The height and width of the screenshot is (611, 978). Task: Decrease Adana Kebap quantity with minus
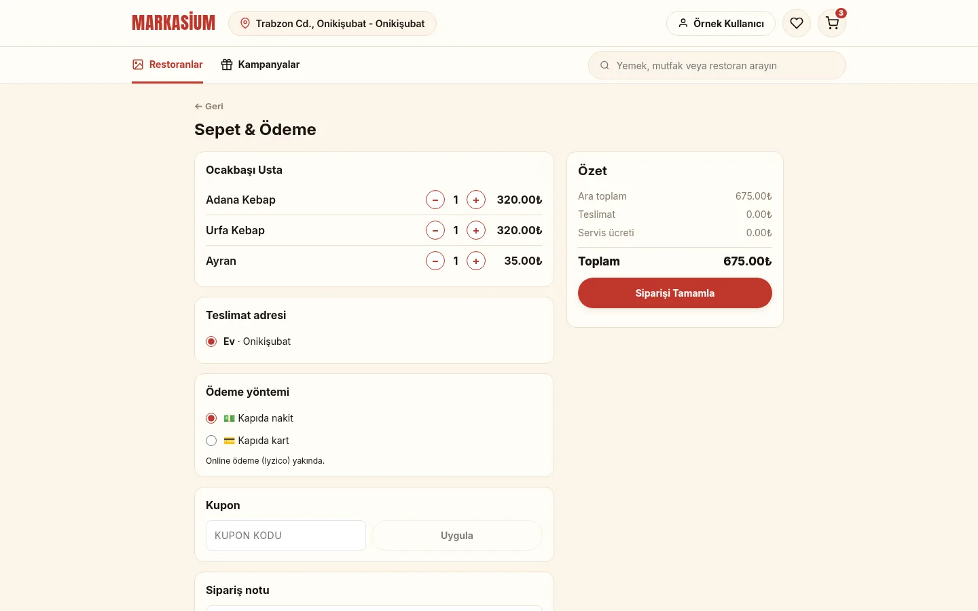tap(435, 200)
